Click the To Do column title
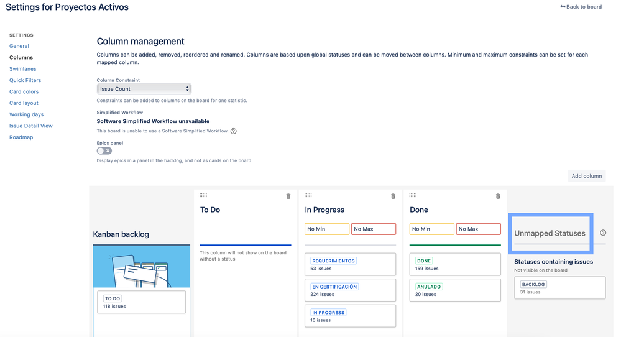The image size is (621, 337). click(210, 210)
